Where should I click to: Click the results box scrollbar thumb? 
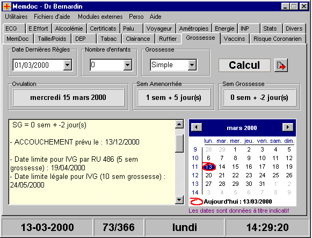pyautogui.click(x=179, y=143)
